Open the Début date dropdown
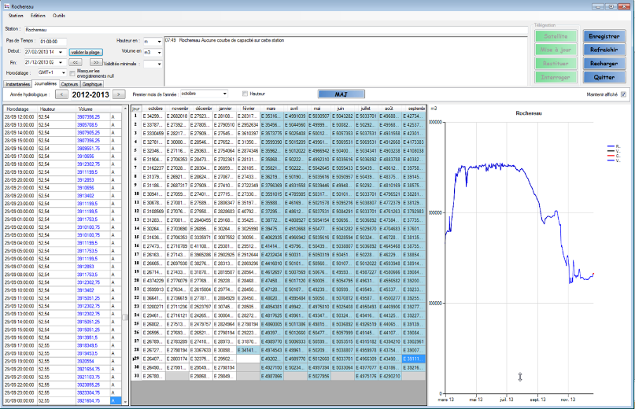The width and height of the screenshot is (635, 409). (61, 52)
